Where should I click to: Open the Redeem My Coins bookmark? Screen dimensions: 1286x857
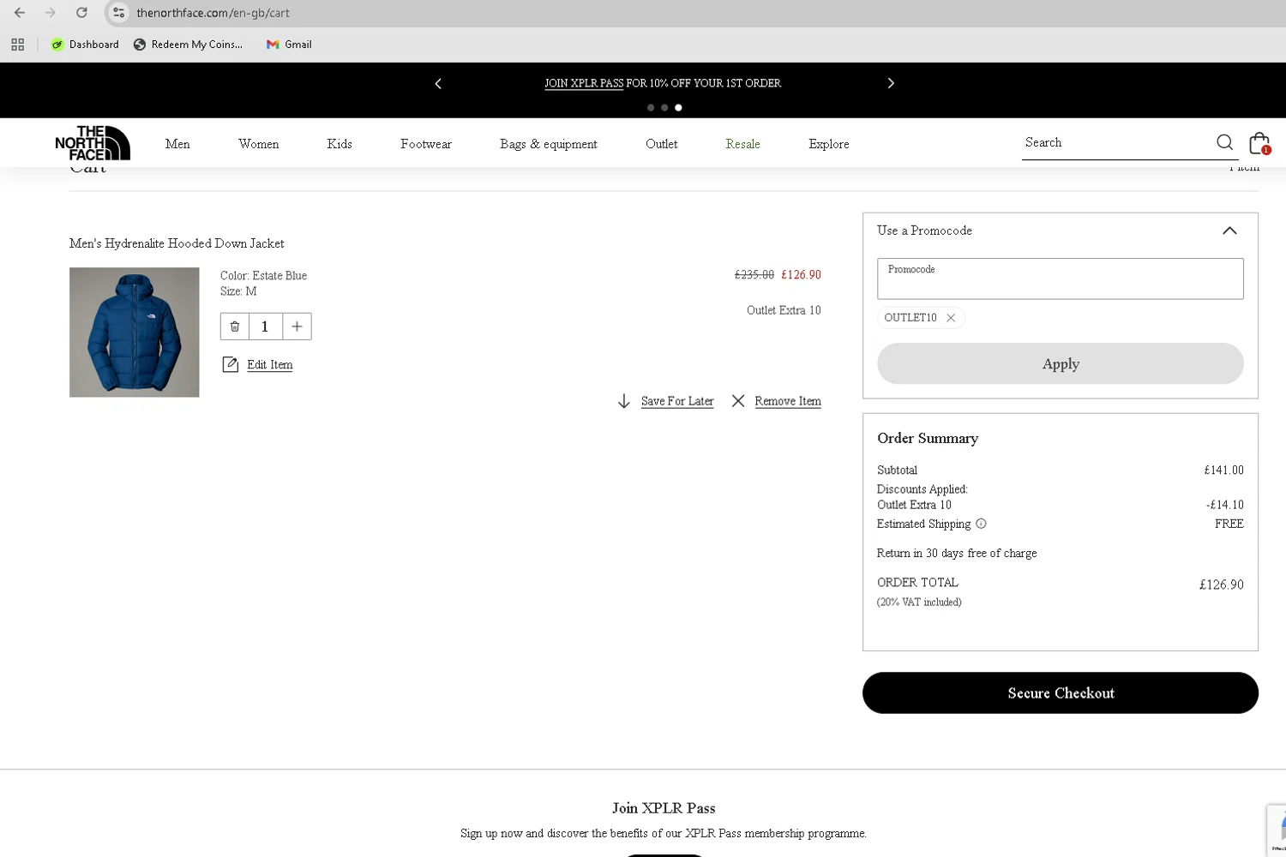189,45
